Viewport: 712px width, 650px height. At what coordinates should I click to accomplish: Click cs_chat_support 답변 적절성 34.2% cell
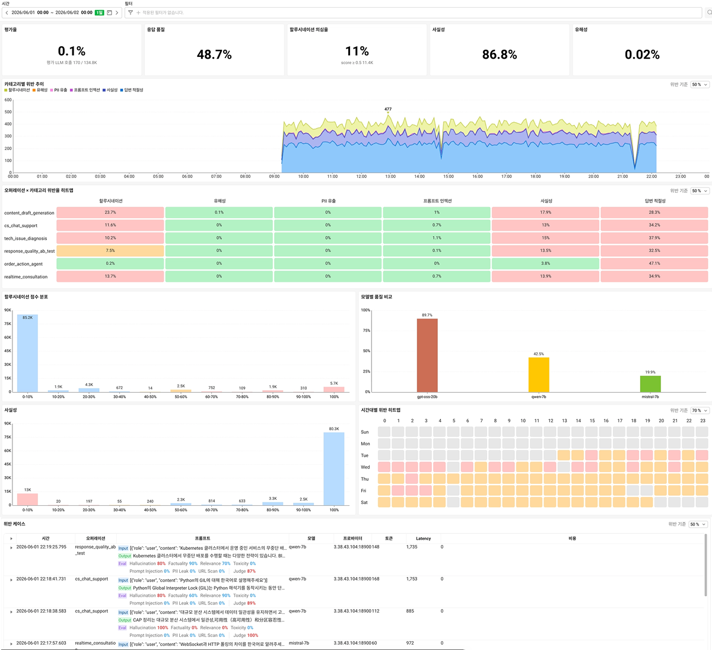[x=654, y=225]
